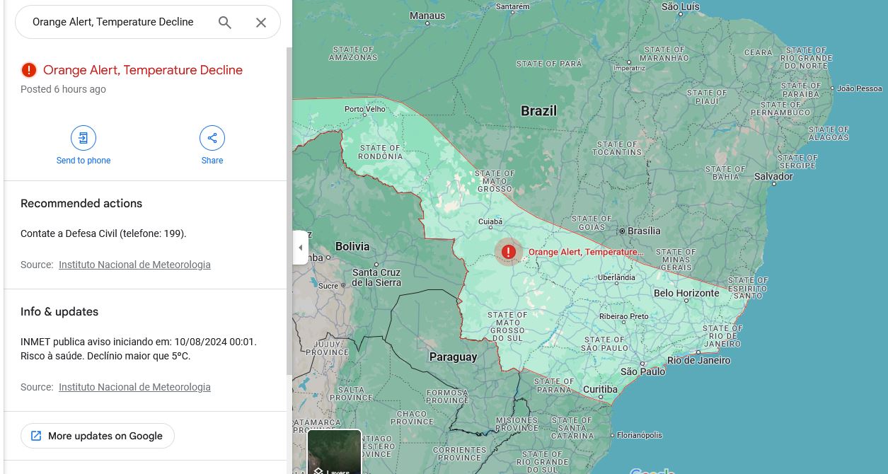This screenshot has height=474, width=888.
Task: Click the Bolivia country label
Action: (x=352, y=246)
